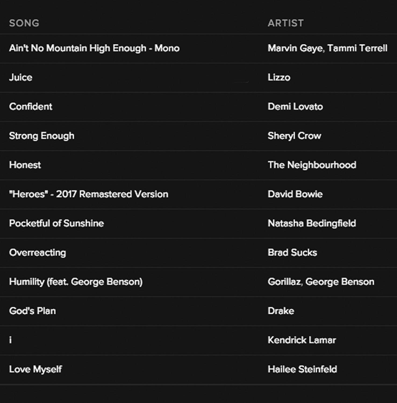Viewport: 397px width, 403px height.
Task: Click the Sheryl Crow artist link
Action: (294, 136)
